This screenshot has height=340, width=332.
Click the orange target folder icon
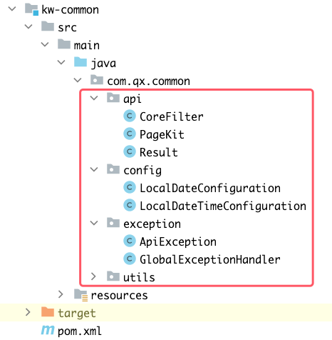[48, 312]
